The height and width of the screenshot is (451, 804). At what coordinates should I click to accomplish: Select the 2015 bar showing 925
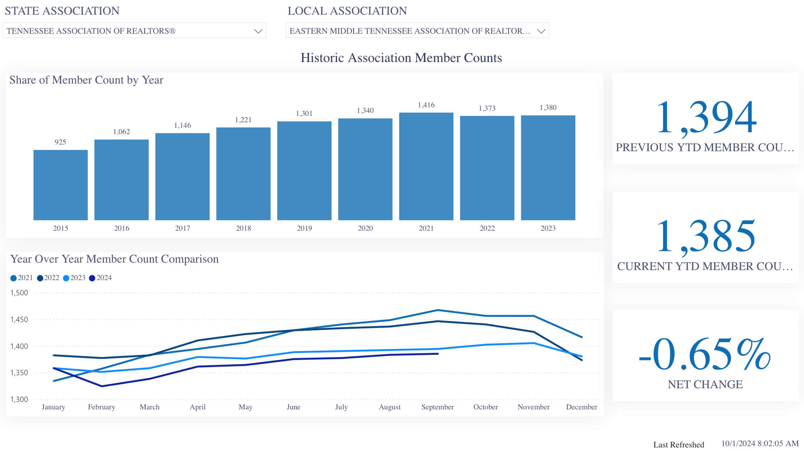coord(61,185)
